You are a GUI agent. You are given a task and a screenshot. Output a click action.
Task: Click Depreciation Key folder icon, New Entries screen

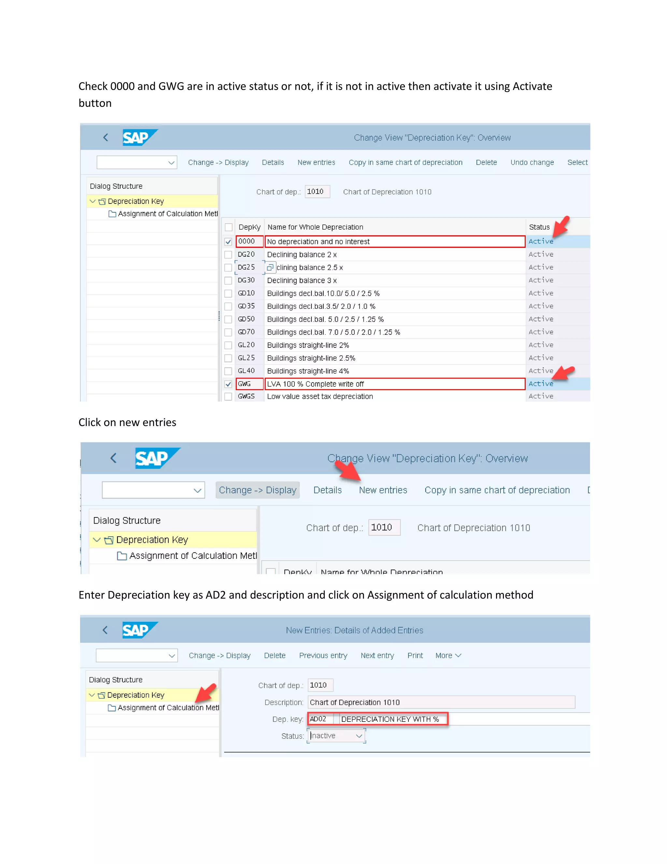(102, 695)
